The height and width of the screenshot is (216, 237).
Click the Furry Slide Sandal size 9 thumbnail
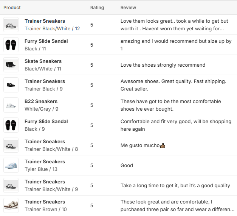[11, 125]
